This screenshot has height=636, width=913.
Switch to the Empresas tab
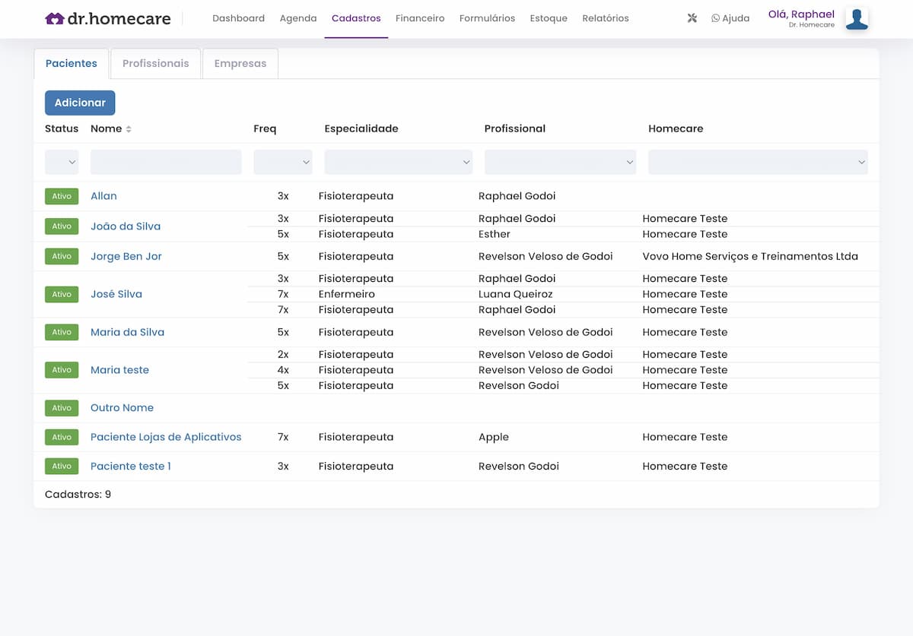pyautogui.click(x=240, y=64)
